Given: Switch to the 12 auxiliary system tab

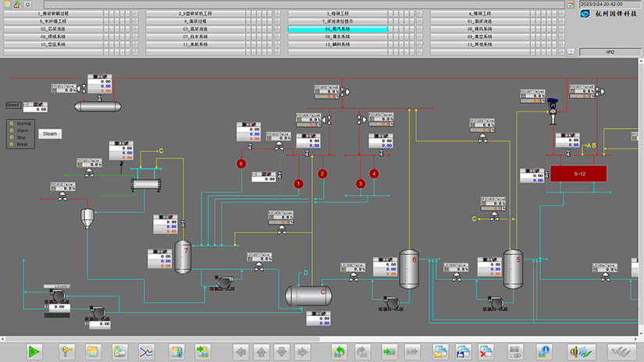Looking at the screenshot, I should [x=338, y=44].
